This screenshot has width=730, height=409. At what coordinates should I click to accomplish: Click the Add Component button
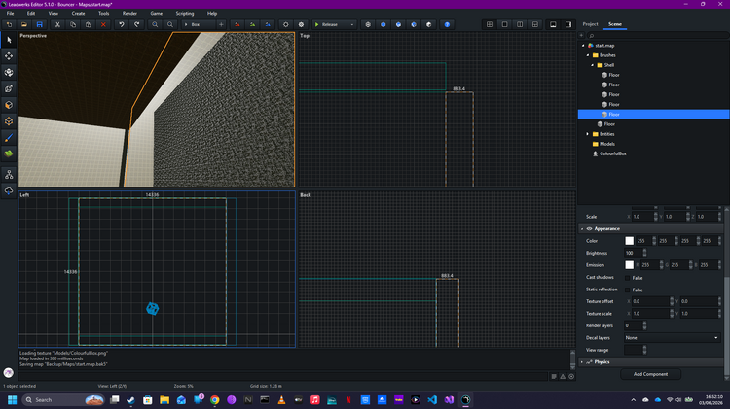[x=650, y=374]
